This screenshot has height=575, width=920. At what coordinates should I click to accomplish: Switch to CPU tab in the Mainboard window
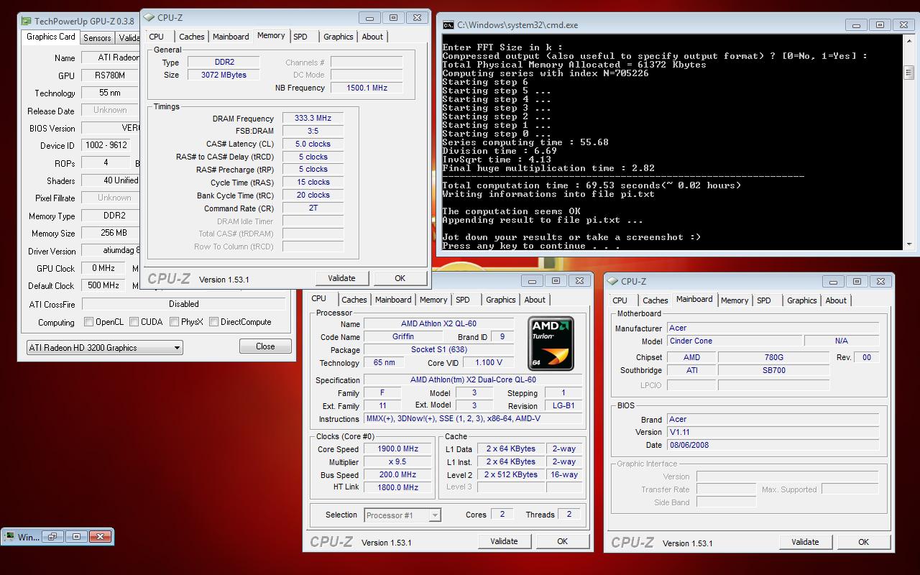pyautogui.click(x=620, y=300)
